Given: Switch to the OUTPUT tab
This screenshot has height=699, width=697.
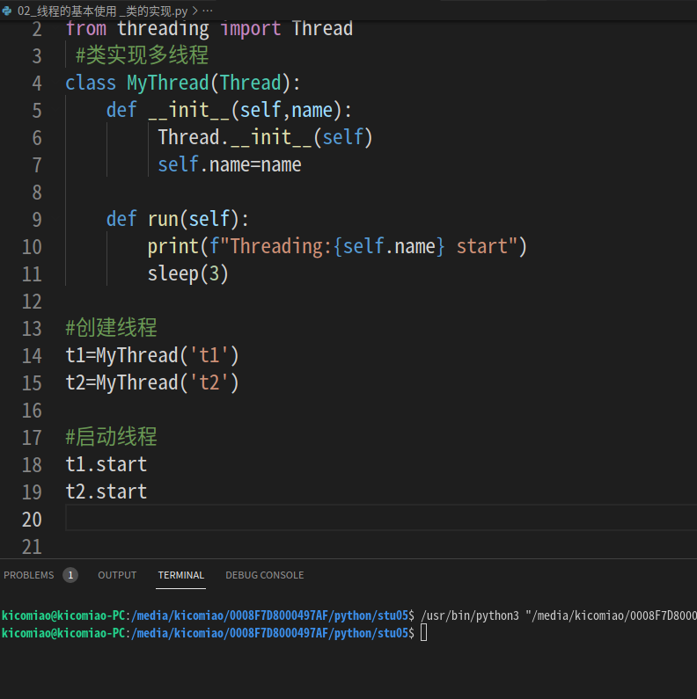Looking at the screenshot, I should coord(117,575).
